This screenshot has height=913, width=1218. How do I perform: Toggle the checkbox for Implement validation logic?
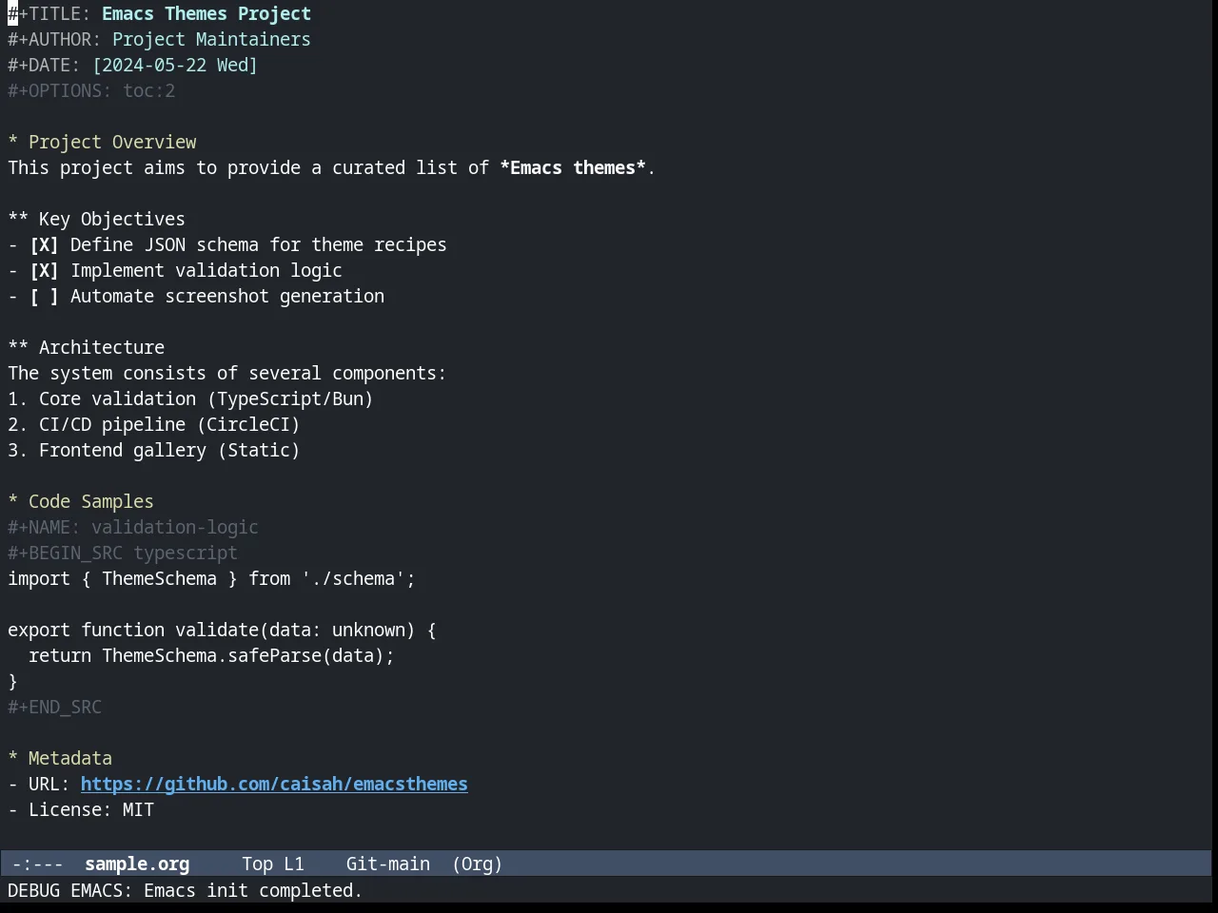coord(44,270)
